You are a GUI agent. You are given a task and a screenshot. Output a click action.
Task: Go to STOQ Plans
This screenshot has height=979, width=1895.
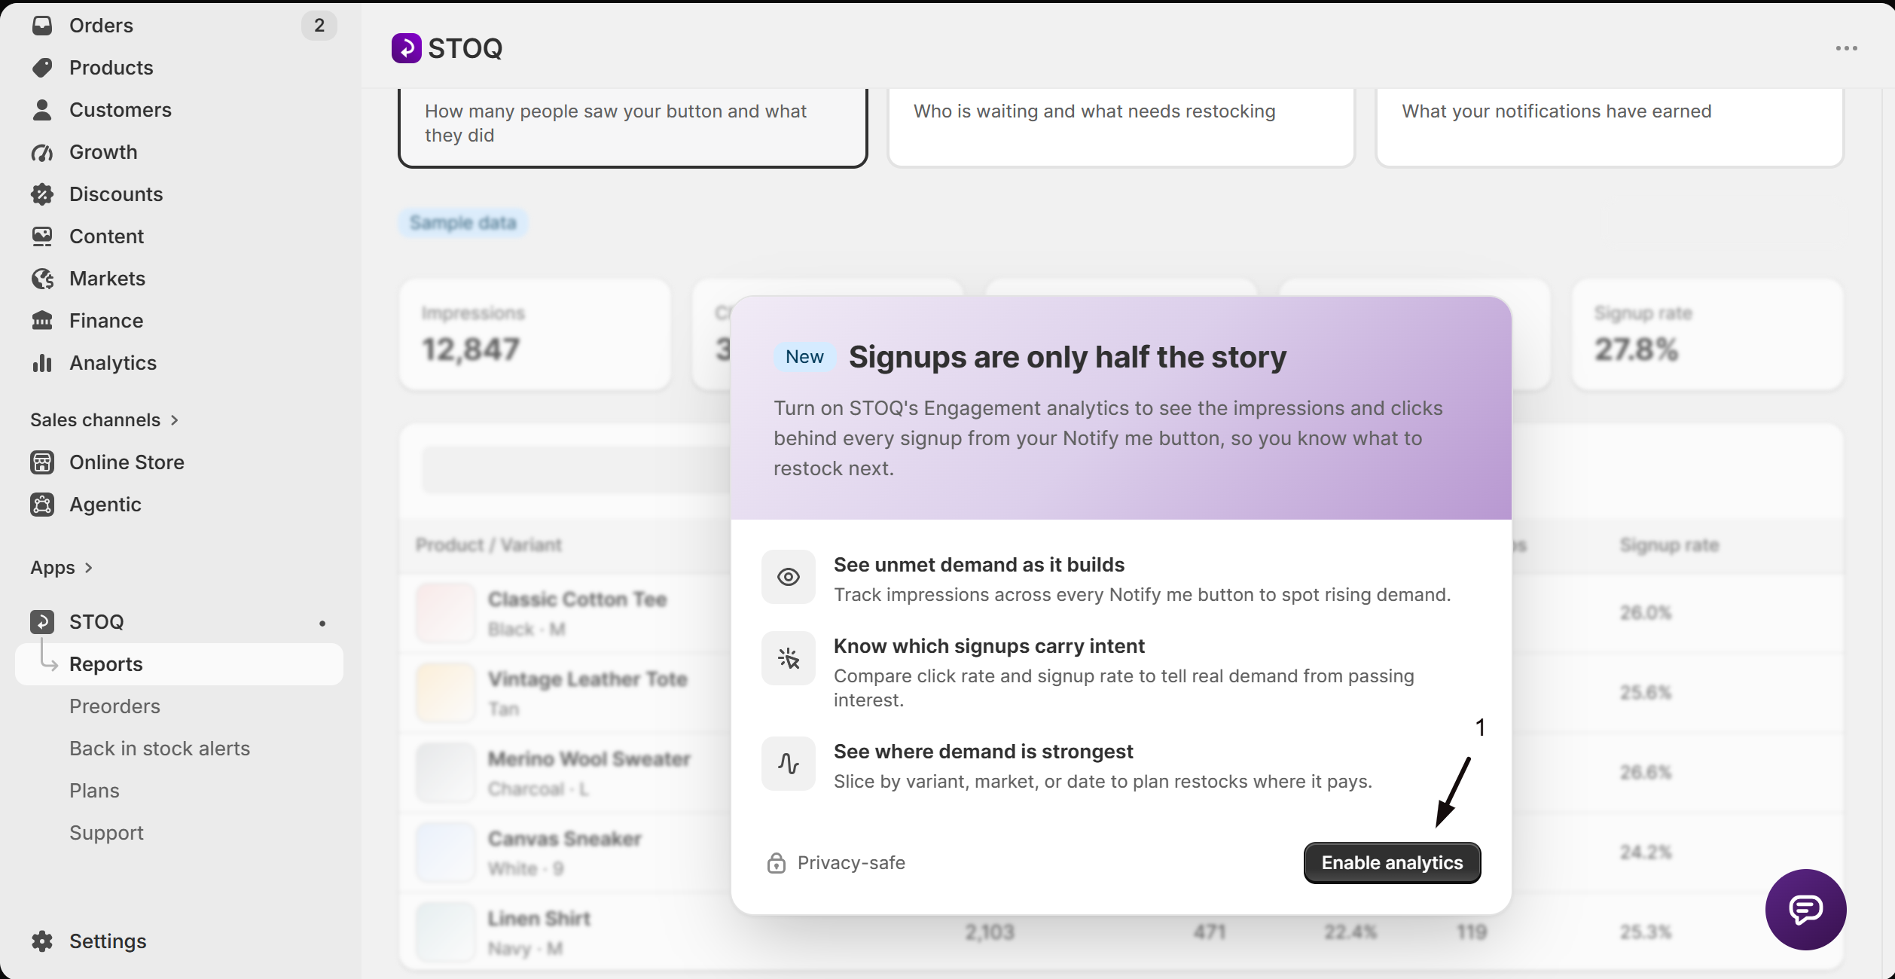(179, 791)
